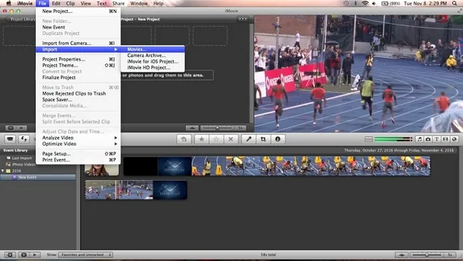This screenshot has height=261, width=463.
Task: Choose Movies... in the Import submenu
Action: [x=153, y=49]
